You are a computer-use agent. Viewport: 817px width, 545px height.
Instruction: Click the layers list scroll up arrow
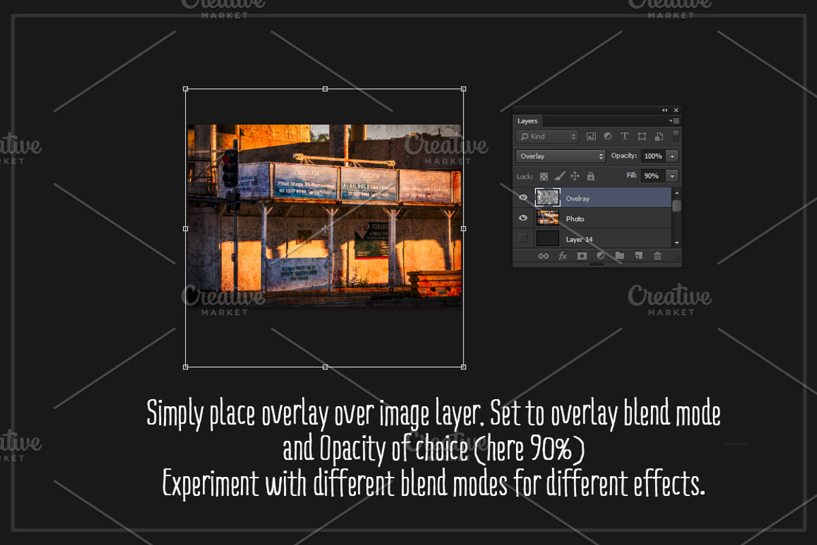click(x=677, y=192)
